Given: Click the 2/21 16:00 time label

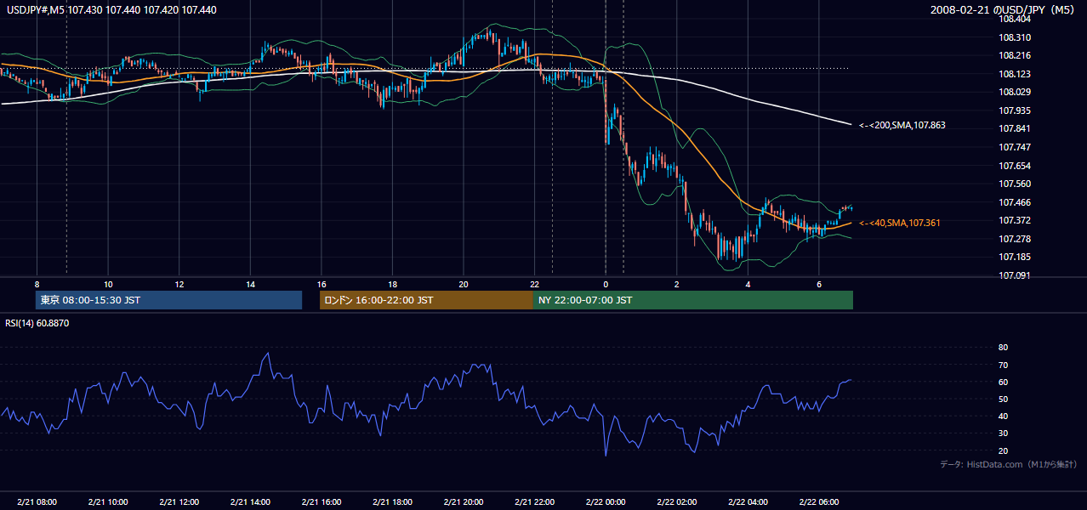Looking at the screenshot, I should coord(321,502).
